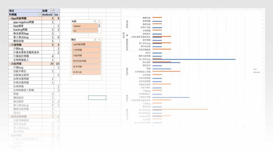Select ios in the 系統 slicer
Viewport: 273px width, 154px height.
[x=84, y=31]
